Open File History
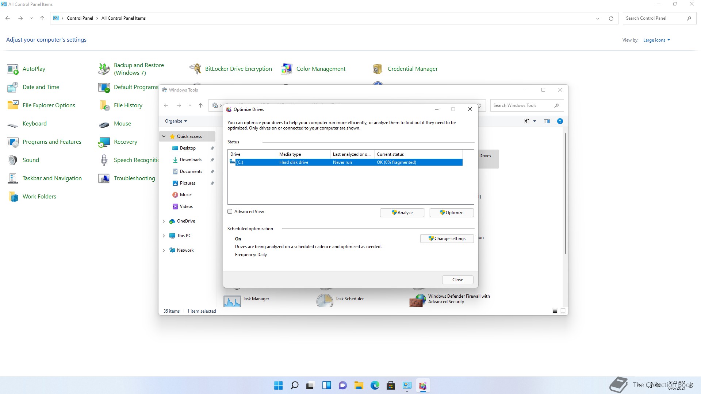The height and width of the screenshot is (394, 701). [120, 105]
